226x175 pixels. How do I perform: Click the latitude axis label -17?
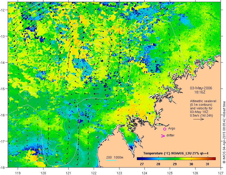click(x=3, y=141)
